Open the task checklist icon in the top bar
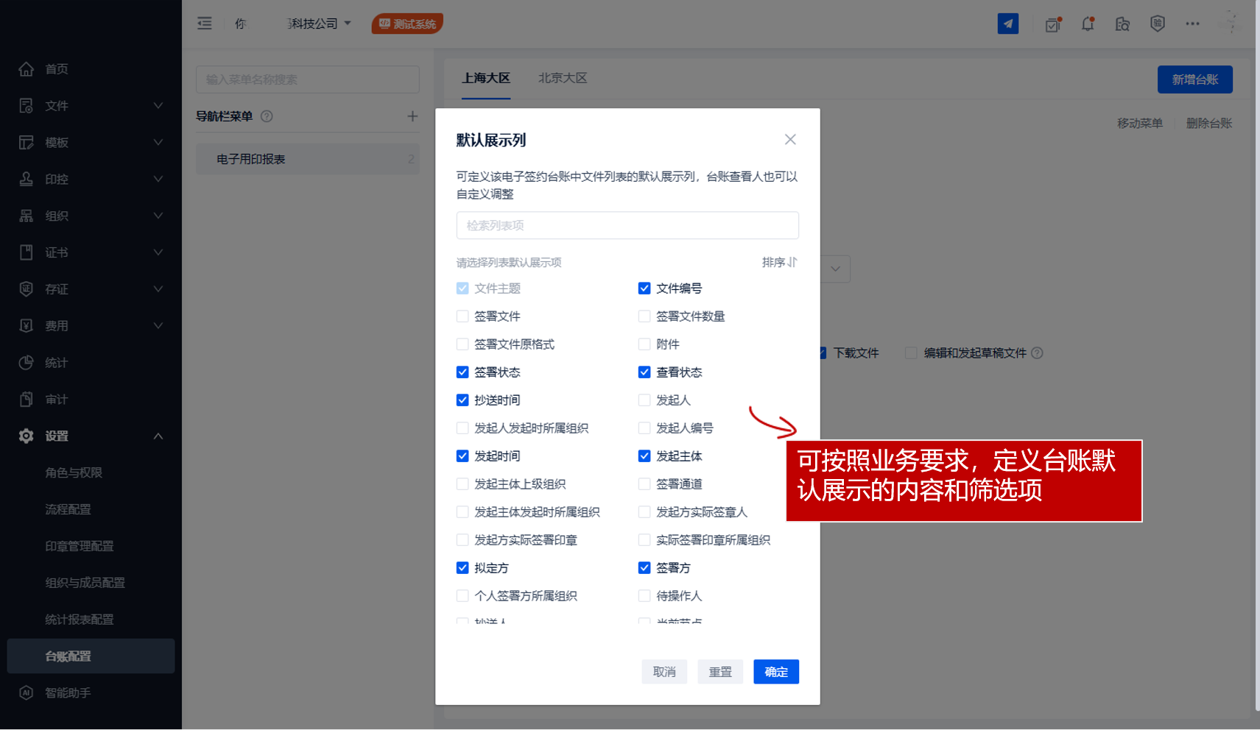This screenshot has width=1260, height=730. (x=1053, y=24)
